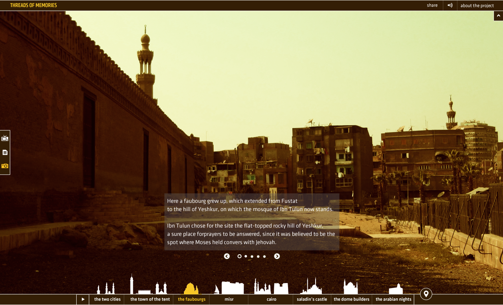Screen dimensions: 503x305
Task: Select the fourth slide dot
Action: 258,256
